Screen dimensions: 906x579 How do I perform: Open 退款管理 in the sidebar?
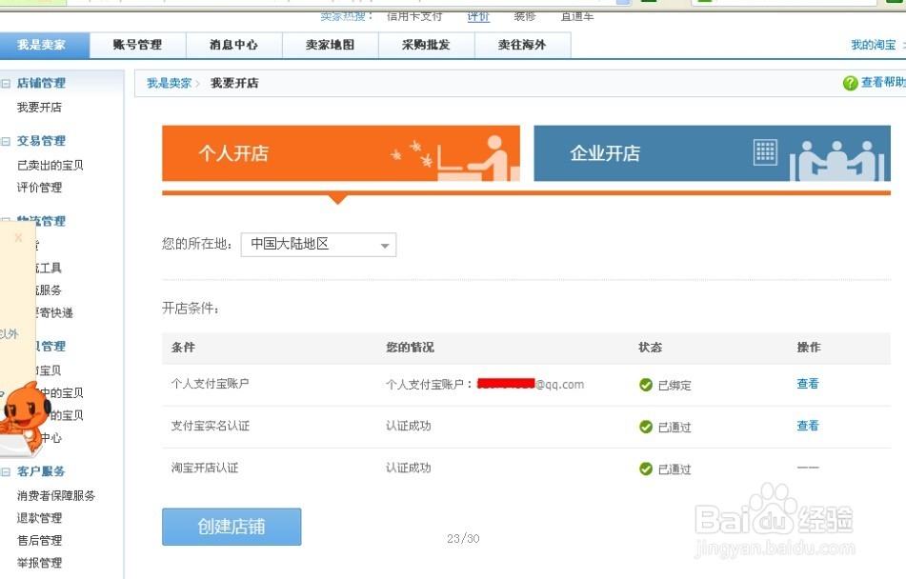39,518
